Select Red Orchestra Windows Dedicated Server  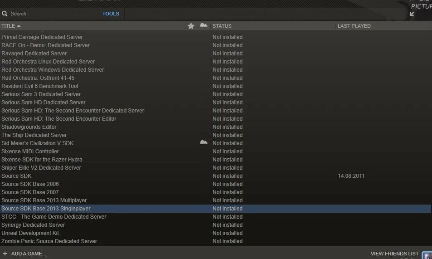point(53,70)
